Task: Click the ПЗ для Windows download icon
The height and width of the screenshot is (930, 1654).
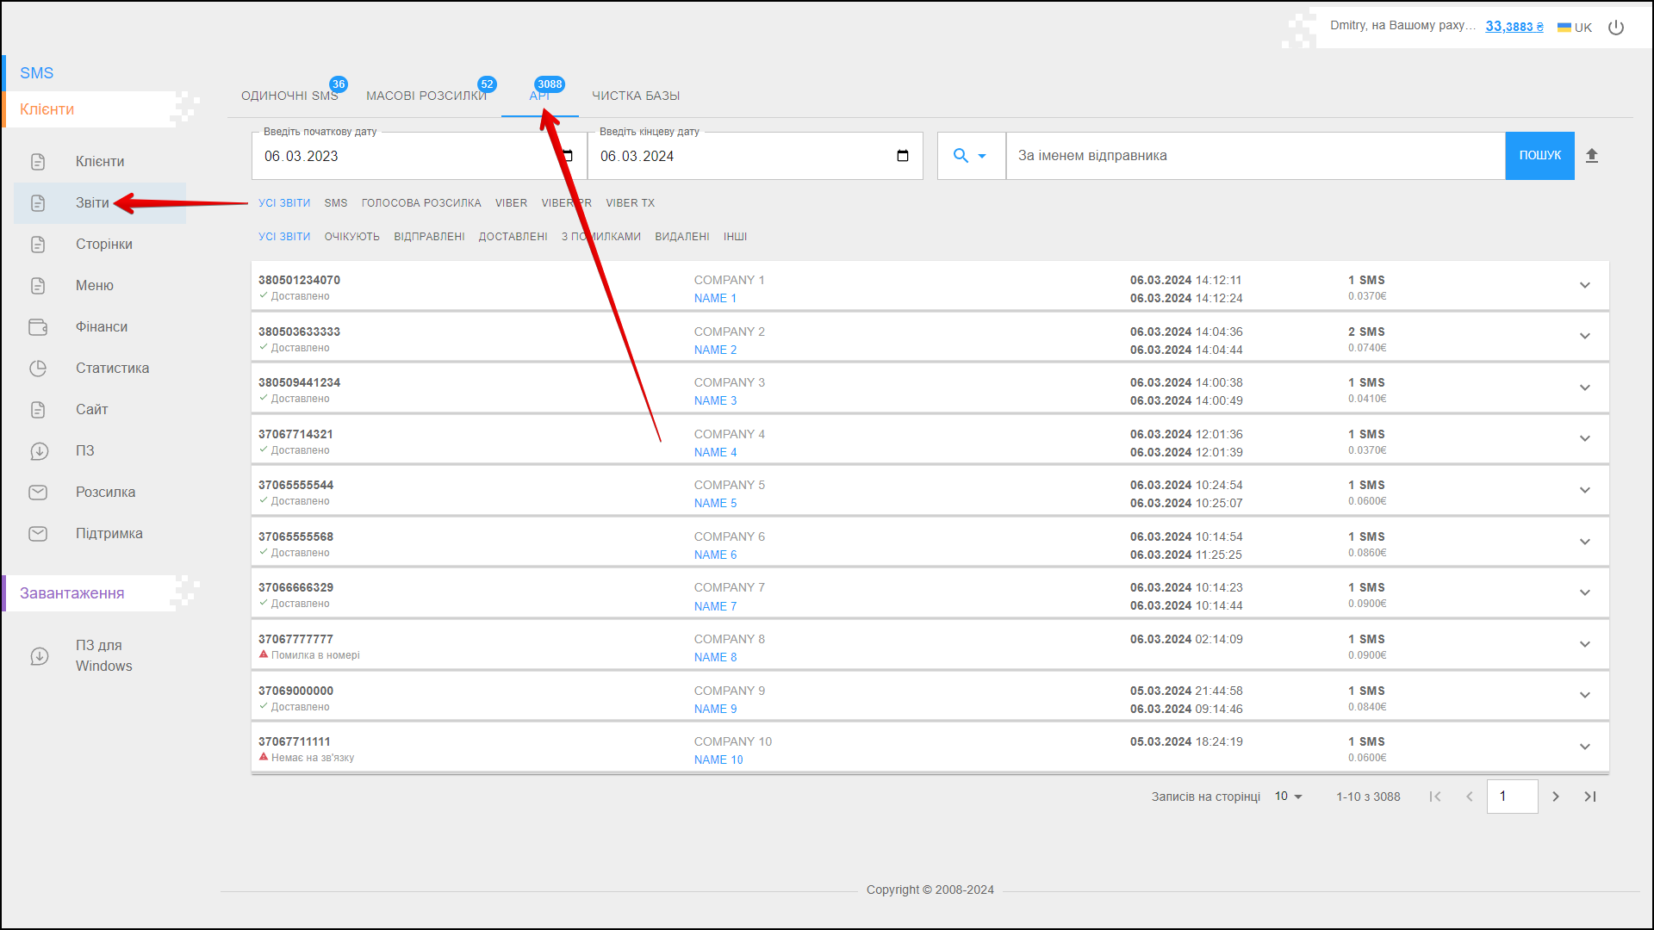Action: pos(40,656)
